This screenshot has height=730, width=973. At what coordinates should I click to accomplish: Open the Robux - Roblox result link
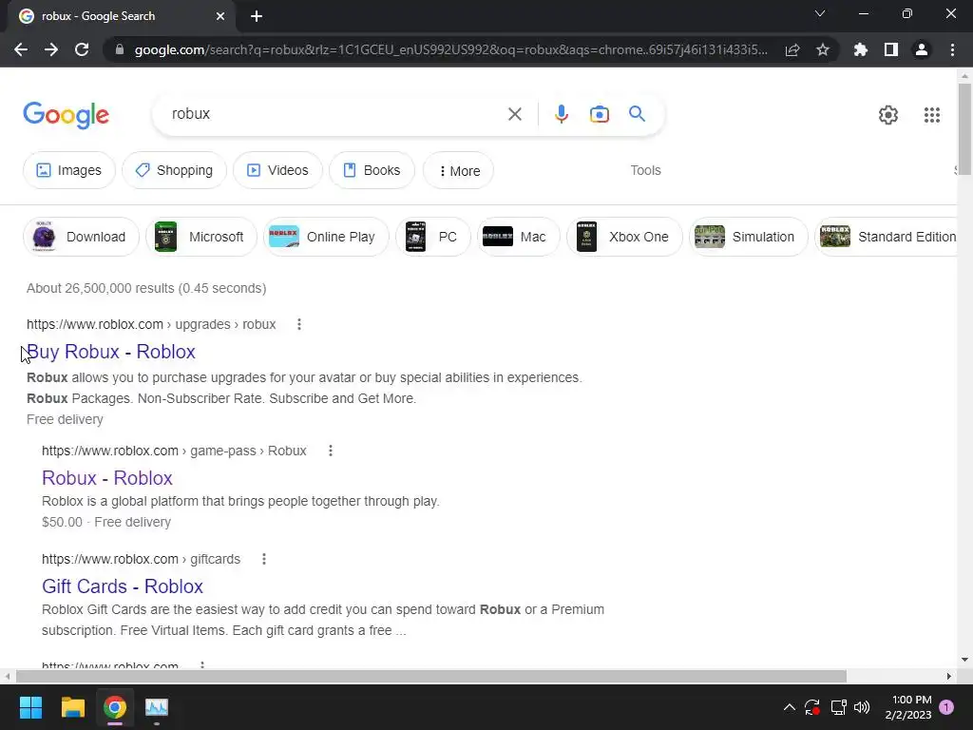(107, 478)
